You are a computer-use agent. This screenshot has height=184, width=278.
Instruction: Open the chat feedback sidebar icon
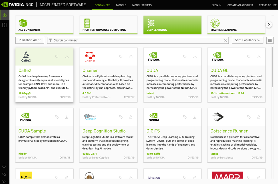point(4,174)
